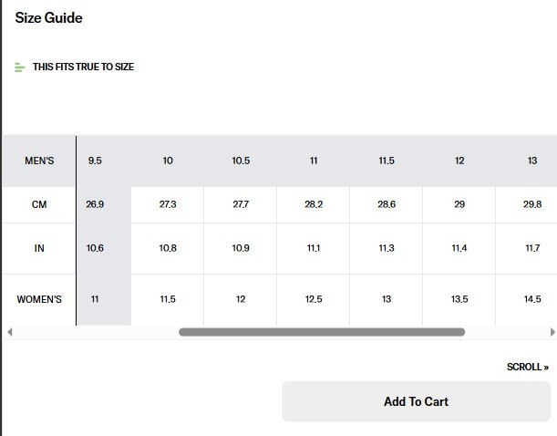Screen dimensions: 557x436
Task: Select men's size 11.5 header cell
Action: pyautogui.click(x=387, y=161)
